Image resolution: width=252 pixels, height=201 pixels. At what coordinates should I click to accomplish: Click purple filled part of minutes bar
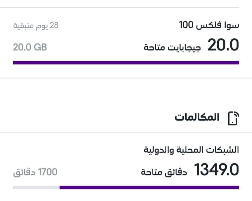pyautogui.click(x=149, y=187)
